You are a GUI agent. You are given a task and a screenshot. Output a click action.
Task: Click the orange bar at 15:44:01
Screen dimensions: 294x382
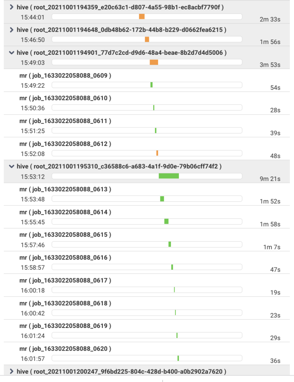click(x=142, y=17)
